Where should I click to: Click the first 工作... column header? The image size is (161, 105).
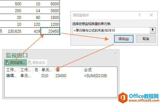tap(11, 70)
